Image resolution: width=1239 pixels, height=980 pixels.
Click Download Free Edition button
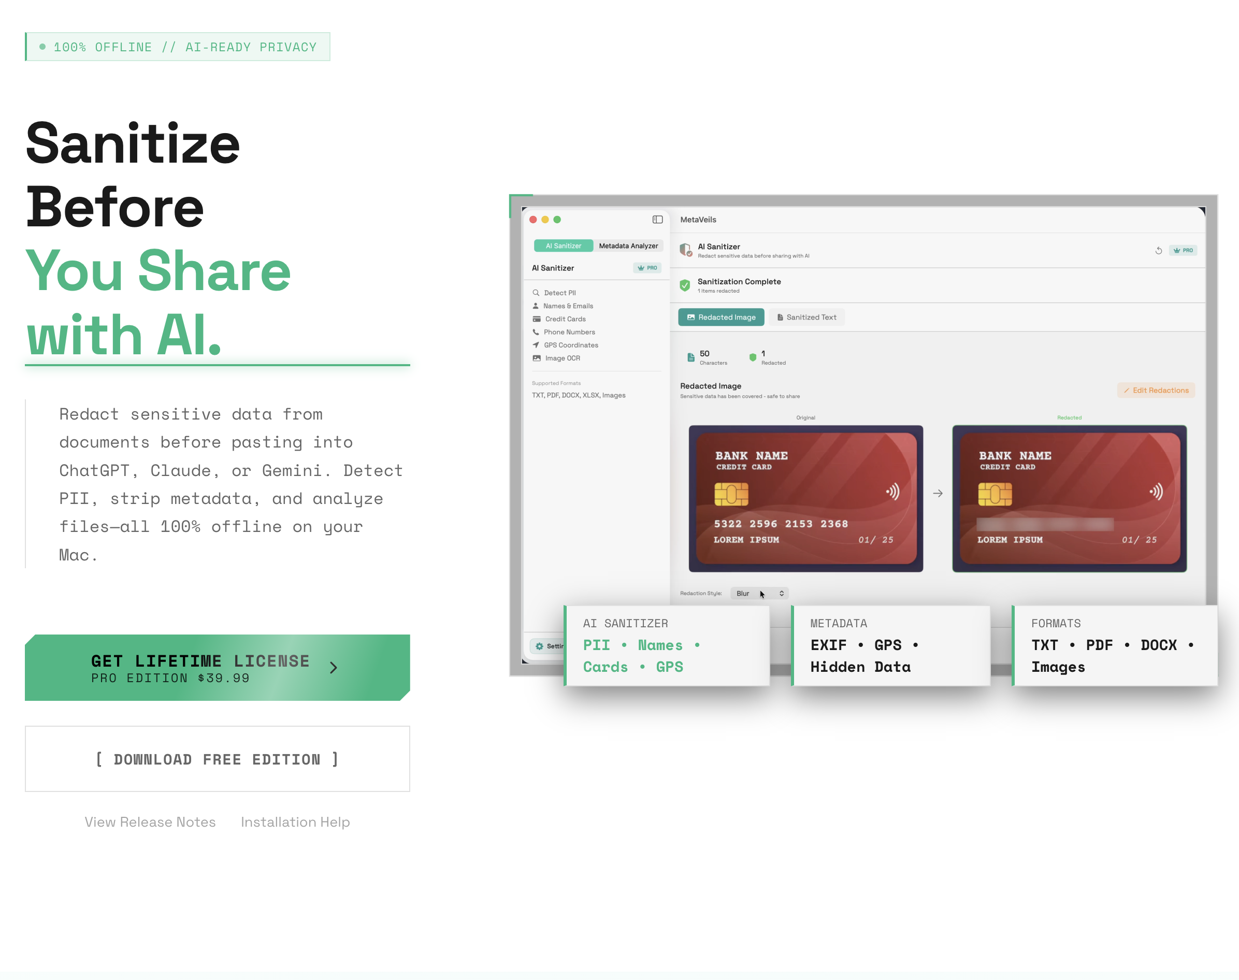tap(218, 759)
